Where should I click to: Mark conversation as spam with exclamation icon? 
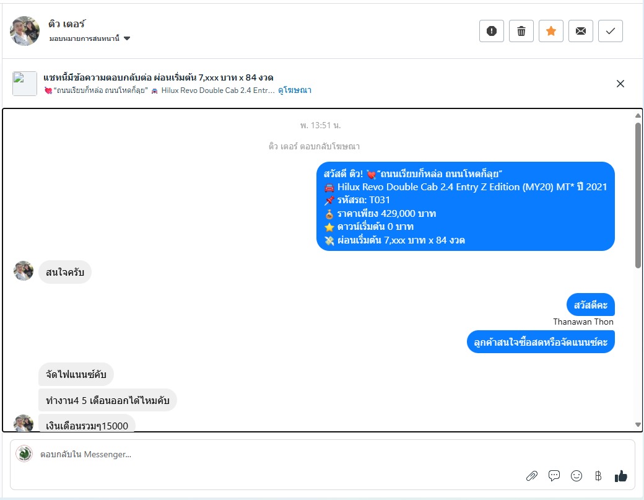492,31
